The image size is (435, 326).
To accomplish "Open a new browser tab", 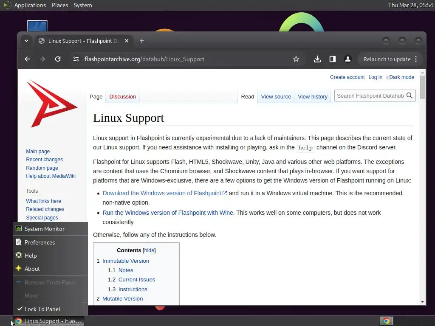I will (x=142, y=41).
